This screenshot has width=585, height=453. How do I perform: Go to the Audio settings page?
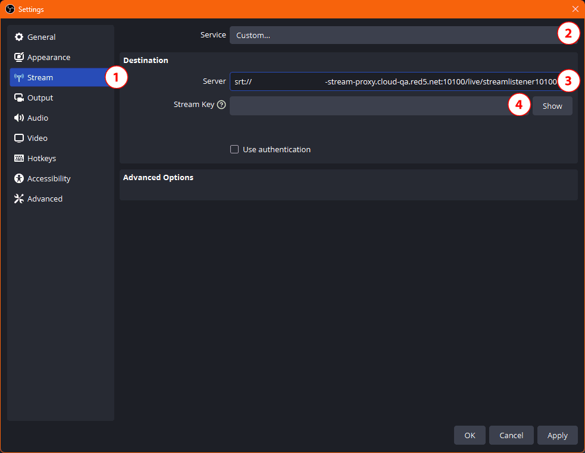click(61, 118)
